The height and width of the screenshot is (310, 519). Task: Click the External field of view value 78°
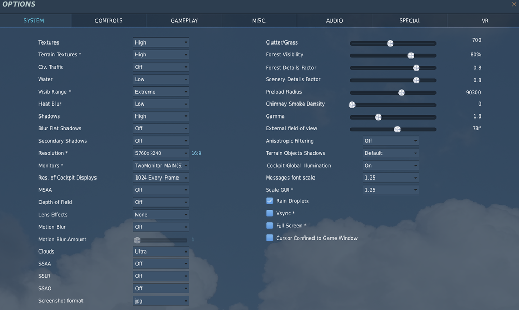pos(477,128)
